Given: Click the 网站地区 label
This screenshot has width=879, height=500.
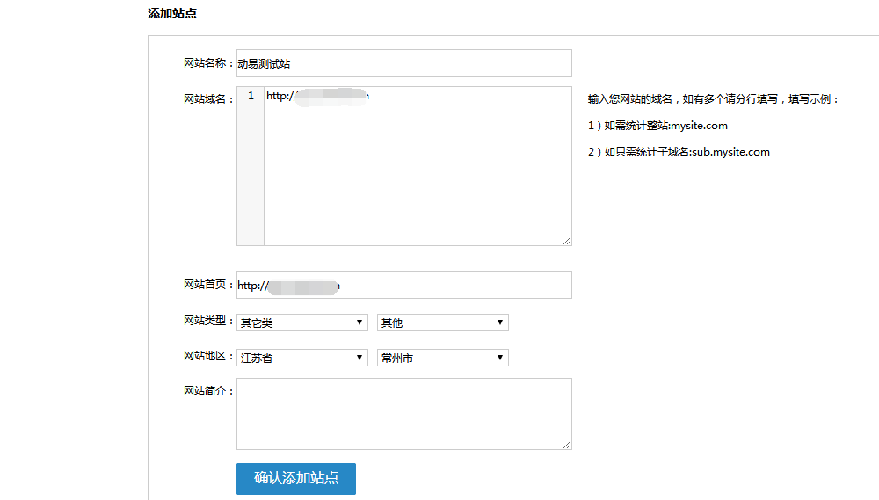Looking at the screenshot, I should (x=207, y=356).
